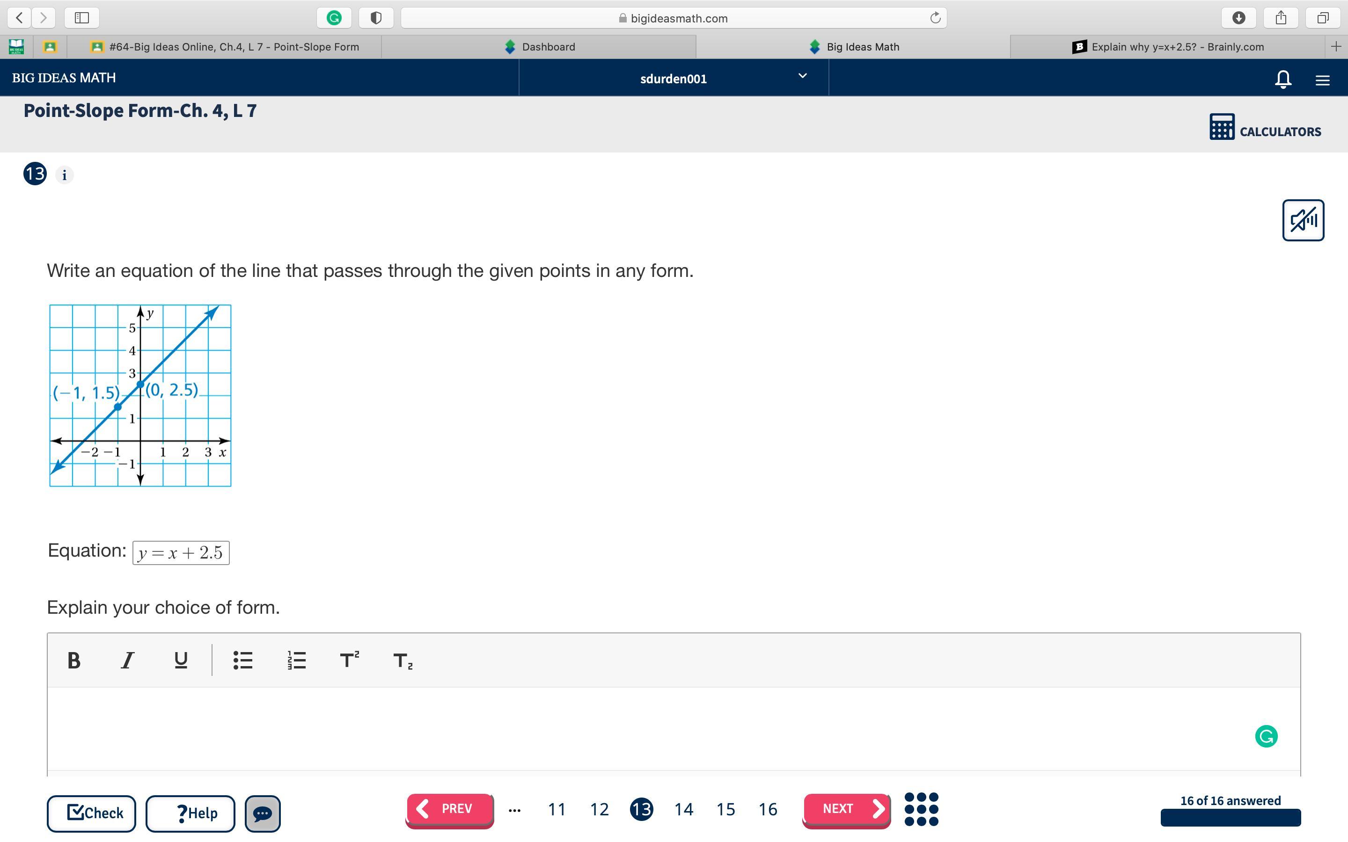1348x842 pixels.
Task: Open the question grid overview dots
Action: [921, 809]
